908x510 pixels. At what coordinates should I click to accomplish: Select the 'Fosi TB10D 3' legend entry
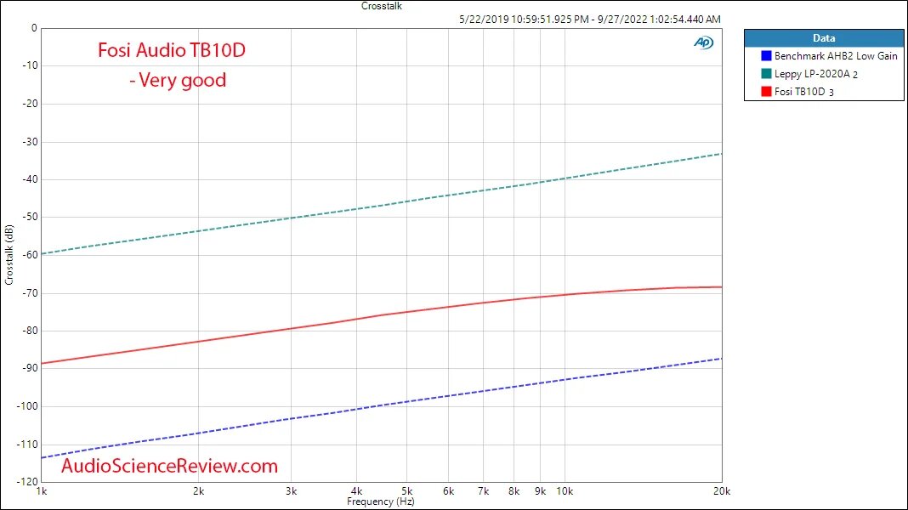click(x=803, y=92)
